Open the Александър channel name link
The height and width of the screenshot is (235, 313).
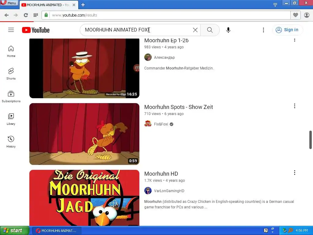(164, 58)
